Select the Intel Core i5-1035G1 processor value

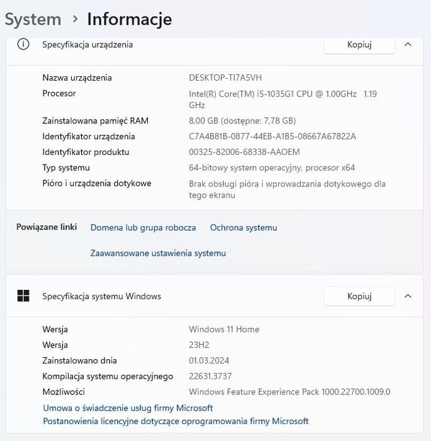[283, 100]
